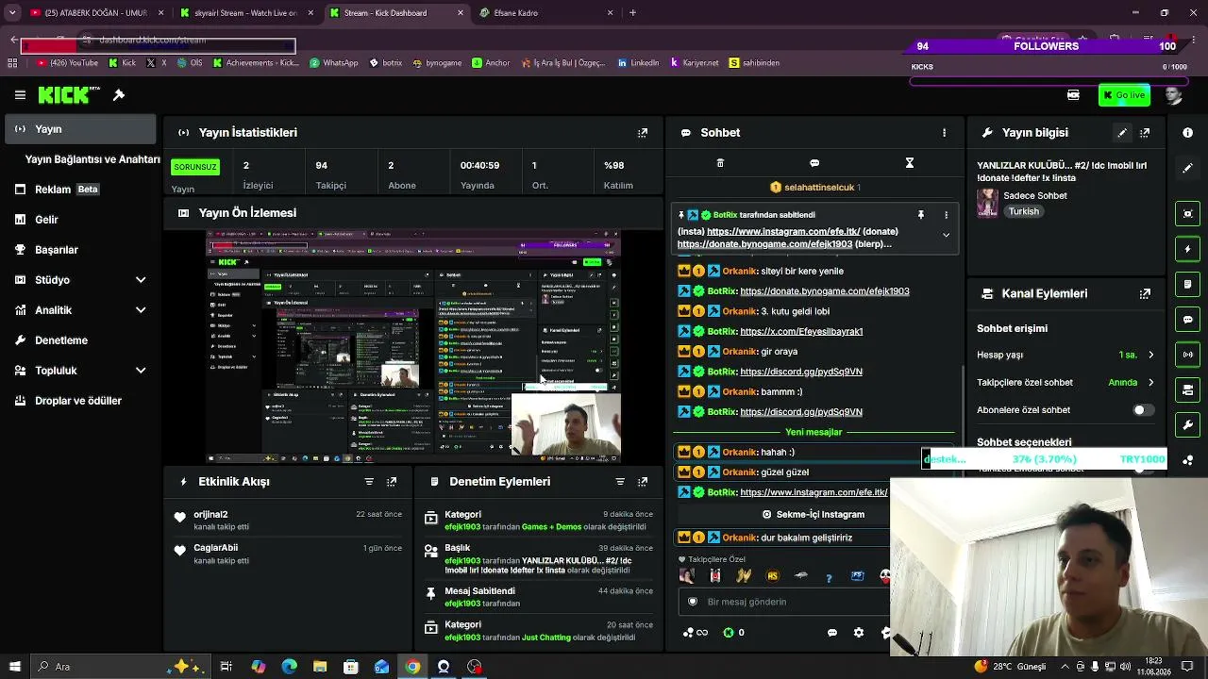The width and height of the screenshot is (1208, 679).
Task: Toggle Abonelere özel sohbet switch
Action: click(x=1142, y=410)
